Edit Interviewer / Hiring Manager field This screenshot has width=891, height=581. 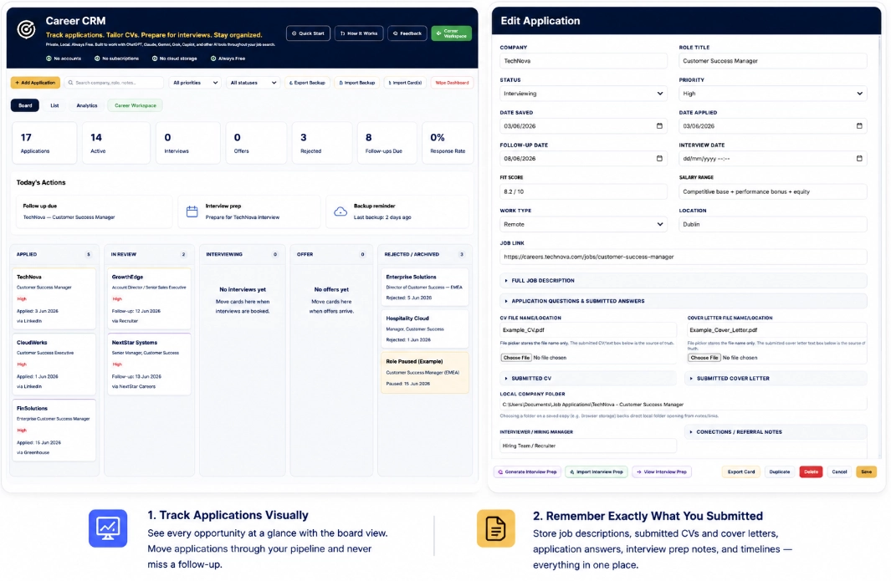587,446
